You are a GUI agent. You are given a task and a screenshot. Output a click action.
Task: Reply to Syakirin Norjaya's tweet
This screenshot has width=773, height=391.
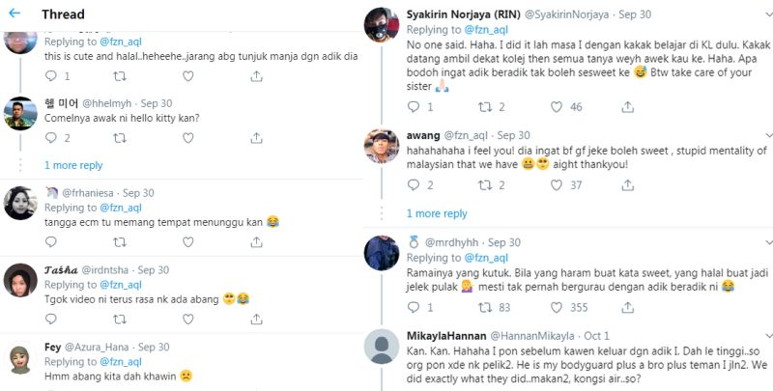click(411, 106)
